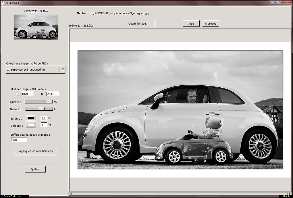
Task: Click the L width field showing 1020
Action: point(27,94)
